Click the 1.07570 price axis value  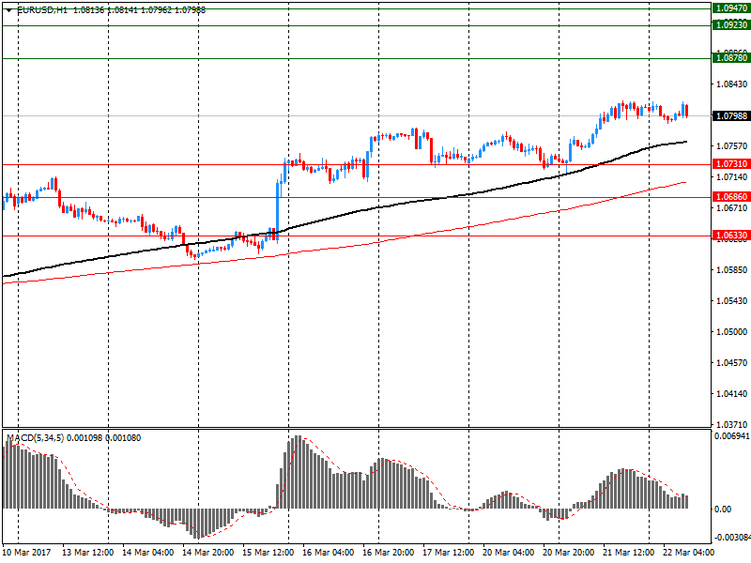(731, 146)
